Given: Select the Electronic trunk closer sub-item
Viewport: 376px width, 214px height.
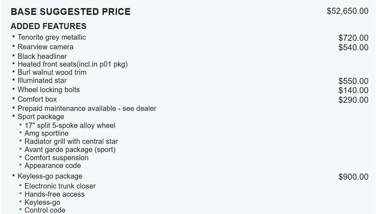Looking at the screenshot, I should coord(60,186).
